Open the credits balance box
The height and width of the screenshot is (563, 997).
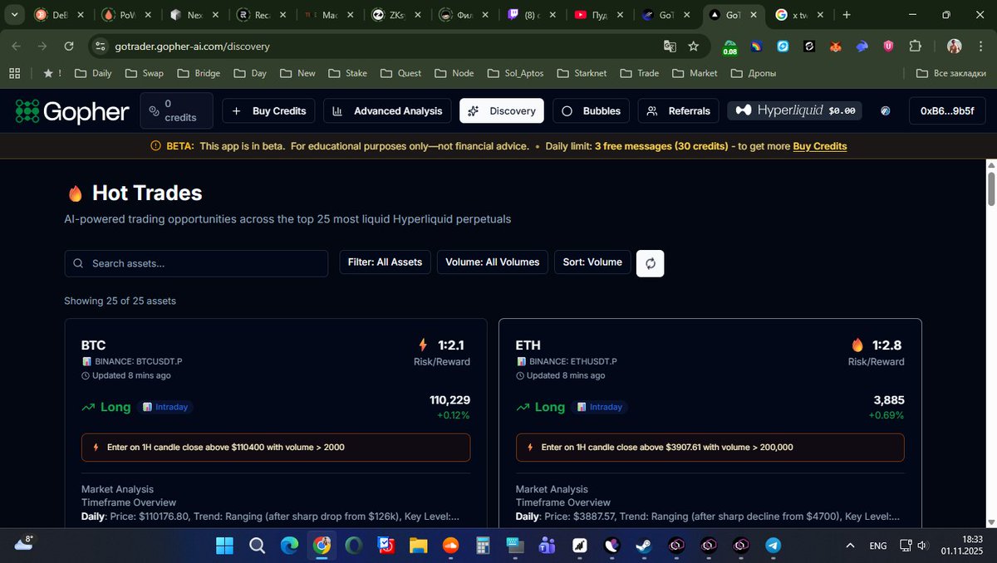click(x=176, y=111)
